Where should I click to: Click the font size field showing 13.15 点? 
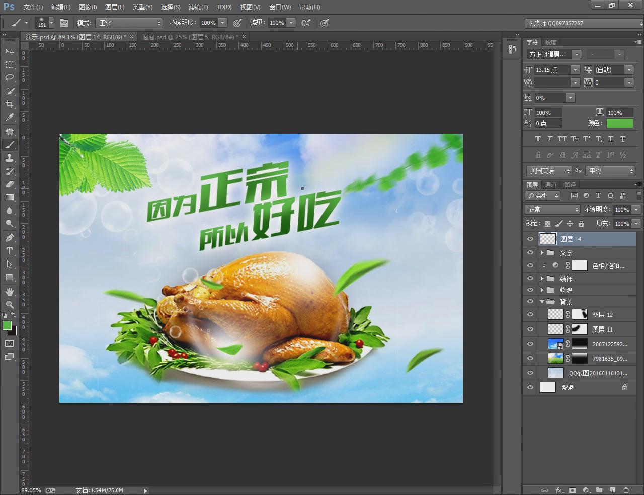551,70
